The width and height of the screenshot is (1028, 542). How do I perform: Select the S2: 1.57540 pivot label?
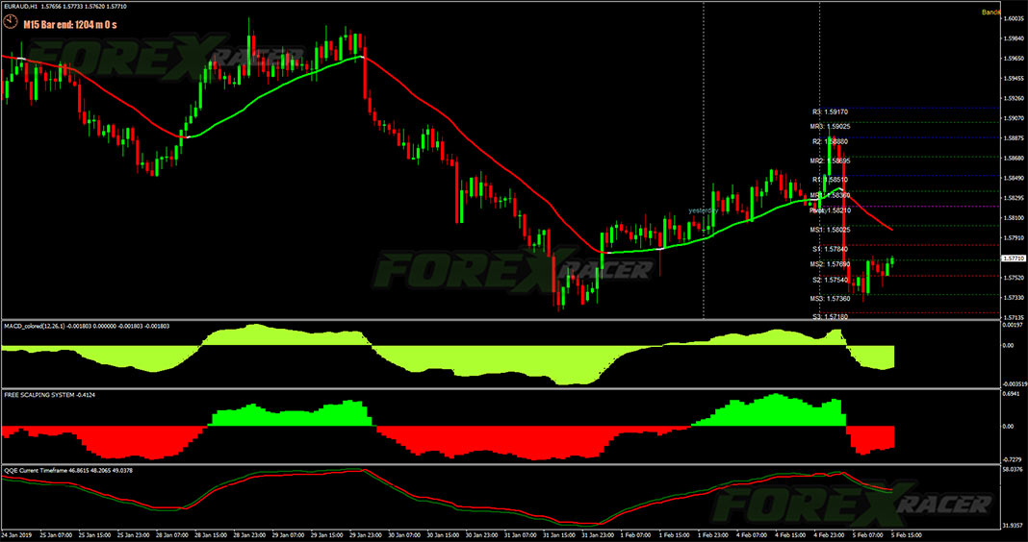(829, 280)
